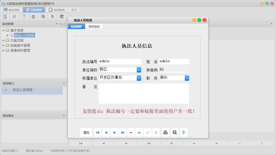Open the 单位简称 dropdown showing 新区
Image resolution: width=276 pixels, height=155 pixels.
[x=139, y=70]
